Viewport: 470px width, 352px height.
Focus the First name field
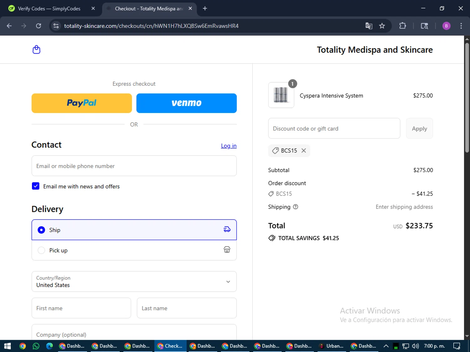81,308
